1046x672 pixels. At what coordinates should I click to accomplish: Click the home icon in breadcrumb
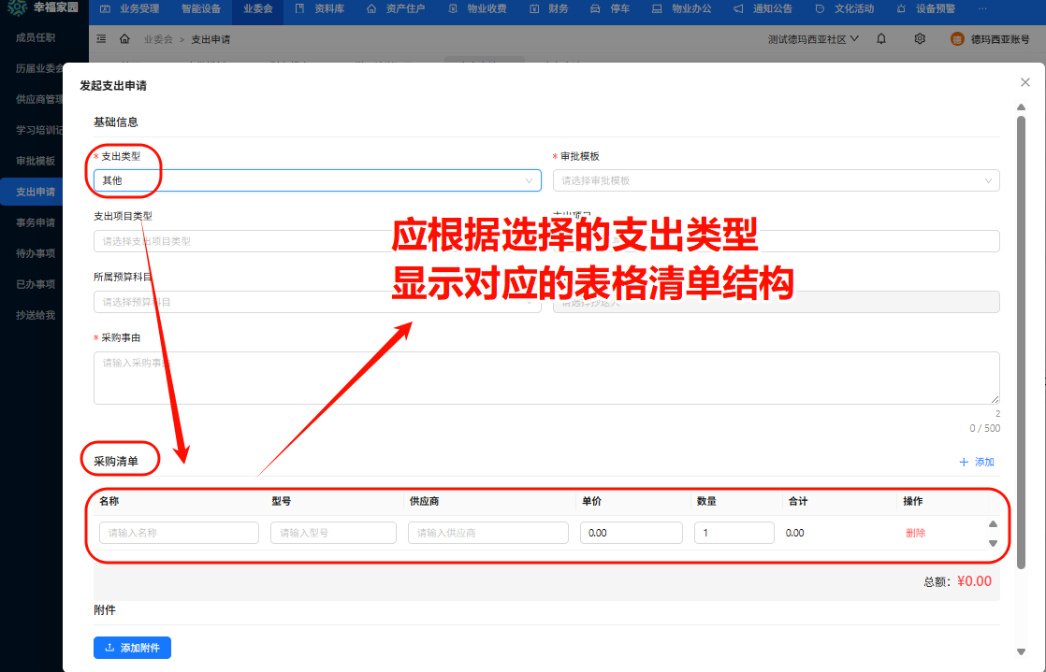click(x=124, y=39)
